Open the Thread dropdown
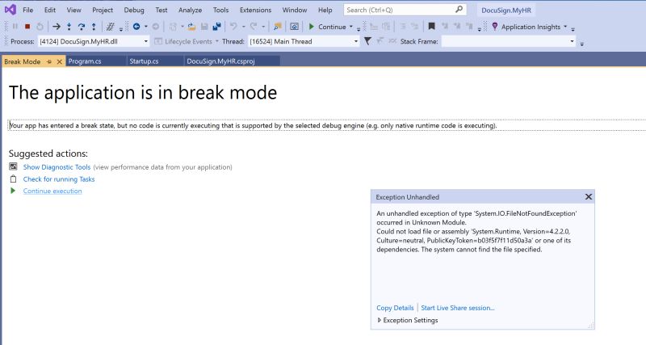The height and width of the screenshot is (345, 646). (356, 41)
